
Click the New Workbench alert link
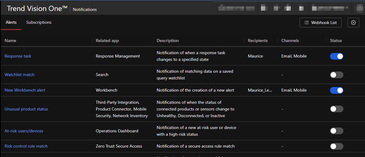point(25,90)
